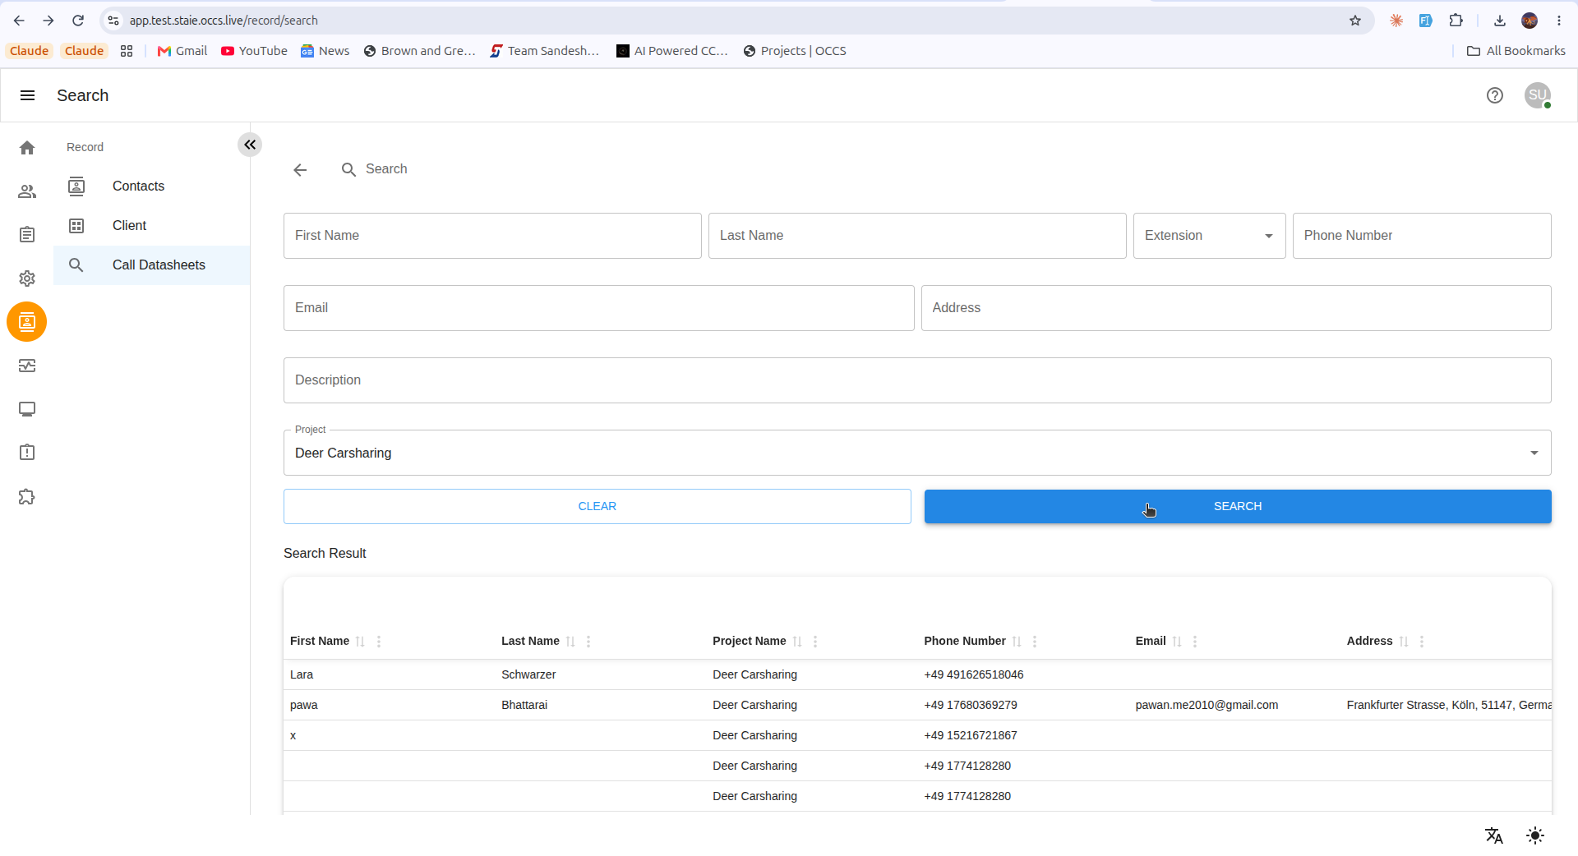The image size is (1578, 856).
Task: Sort by Address column arrows
Action: pos(1404,642)
